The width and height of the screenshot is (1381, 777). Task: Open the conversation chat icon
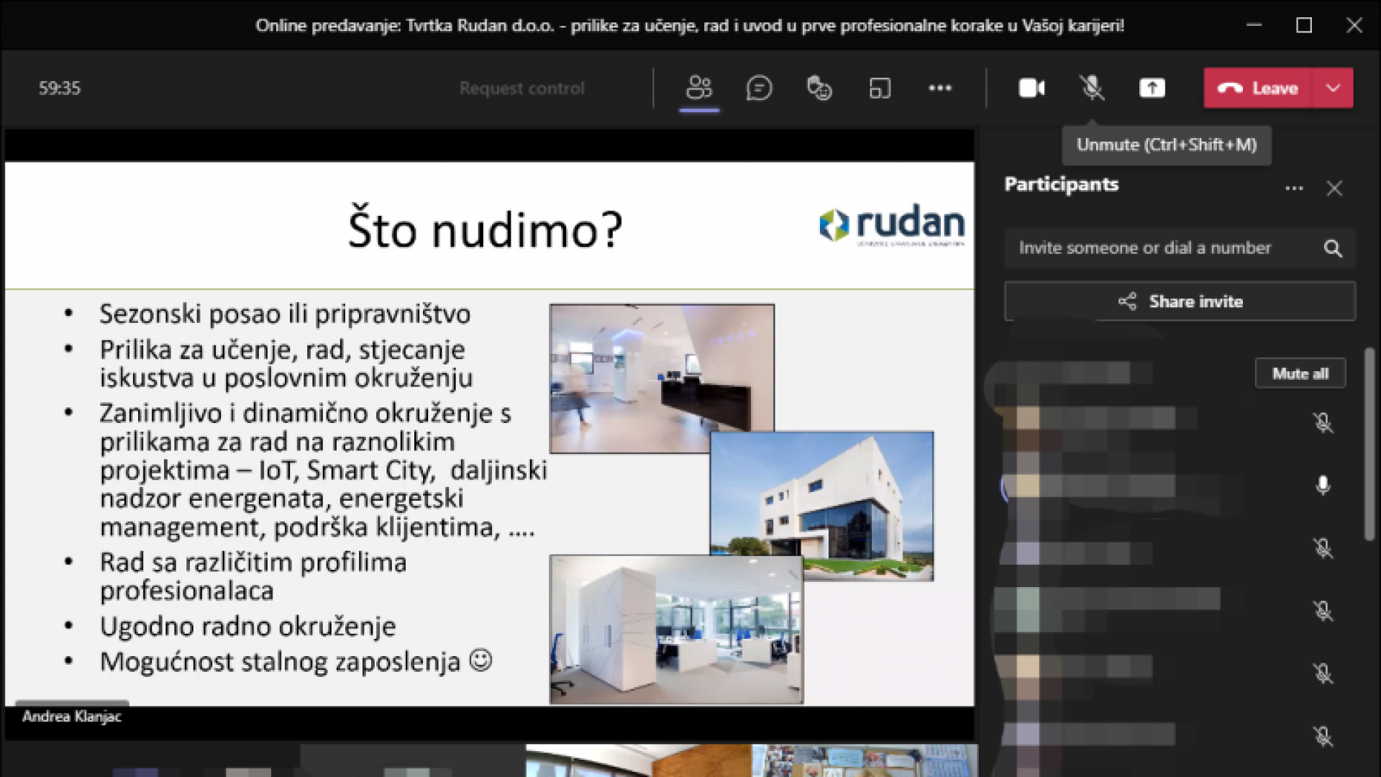coord(759,88)
